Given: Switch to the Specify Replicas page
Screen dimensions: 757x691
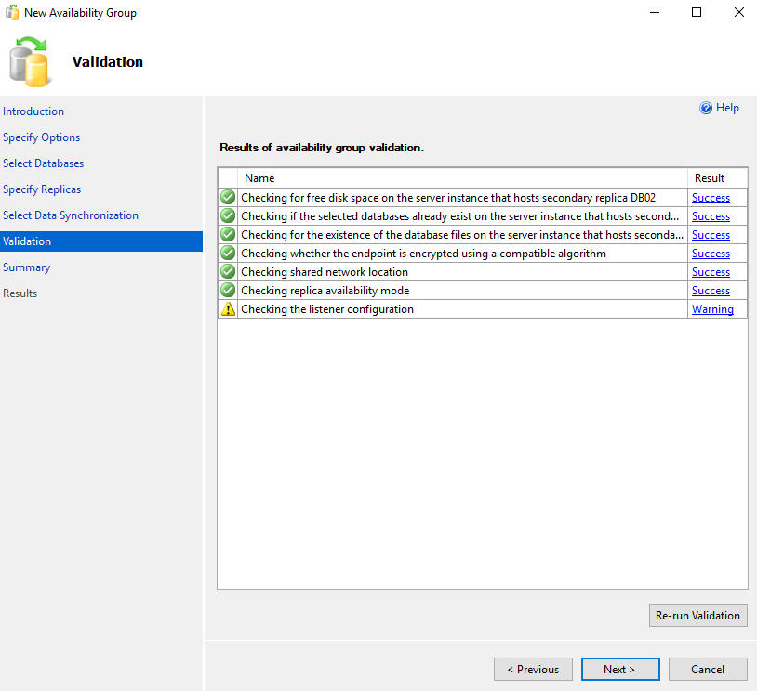Looking at the screenshot, I should (42, 189).
